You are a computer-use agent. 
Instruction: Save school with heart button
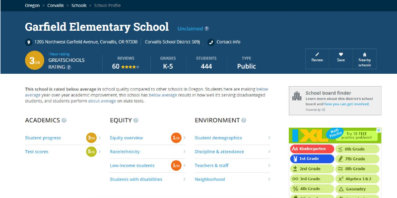click(x=341, y=59)
